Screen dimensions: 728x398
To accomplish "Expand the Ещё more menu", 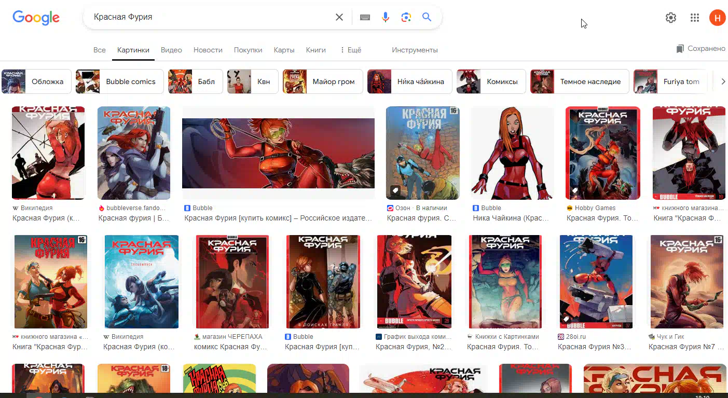I will tap(350, 50).
